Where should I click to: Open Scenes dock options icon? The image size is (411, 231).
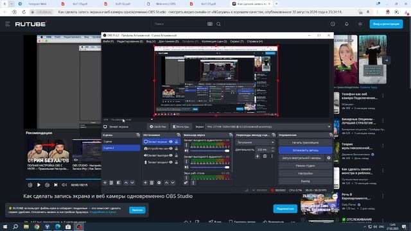tap(138, 135)
